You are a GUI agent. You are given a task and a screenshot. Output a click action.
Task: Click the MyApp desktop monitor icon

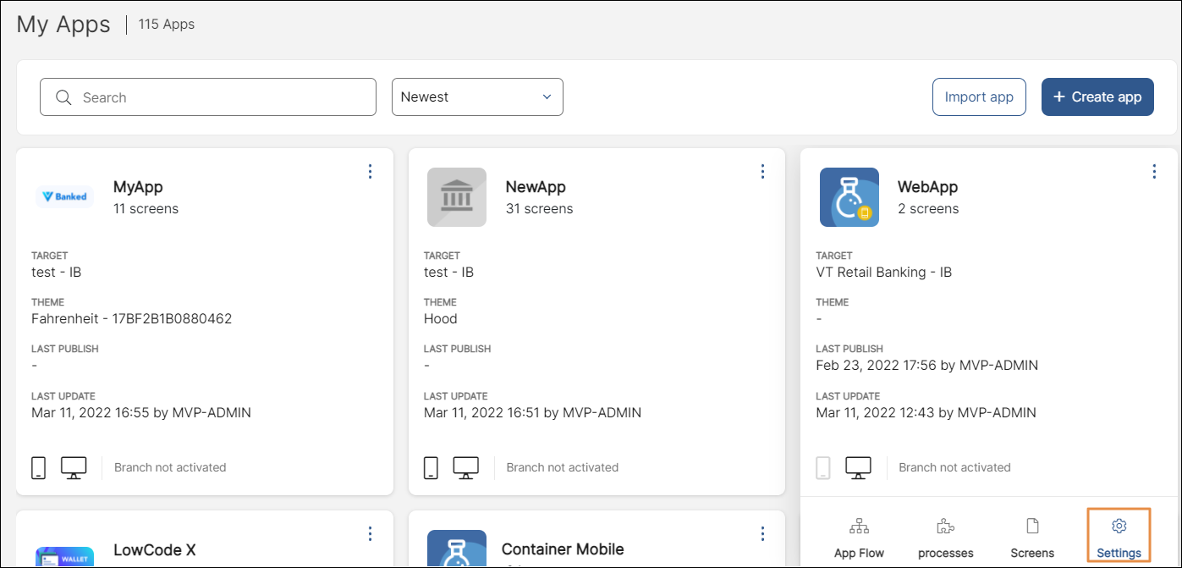[74, 467]
